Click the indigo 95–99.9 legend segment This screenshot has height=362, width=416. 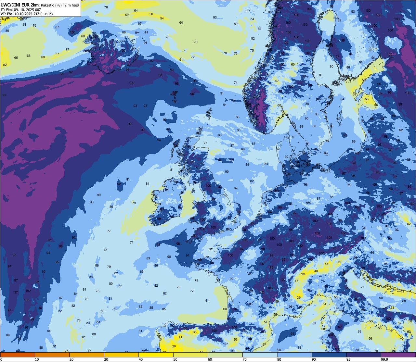[x=364, y=355]
